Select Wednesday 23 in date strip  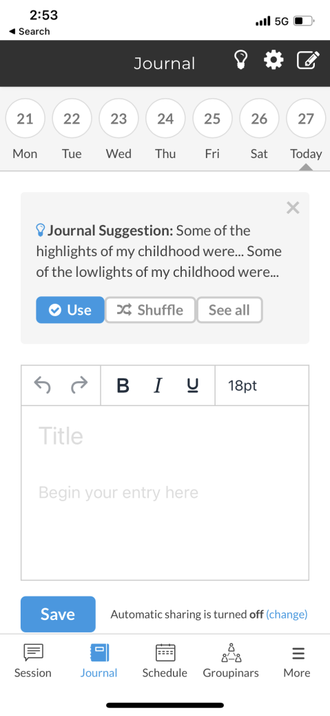pyautogui.click(x=118, y=119)
